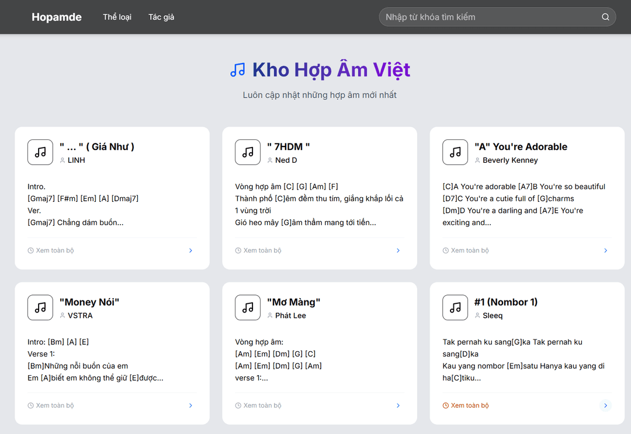
Task: Click the author icon beside Phát Lee
Action: point(269,315)
